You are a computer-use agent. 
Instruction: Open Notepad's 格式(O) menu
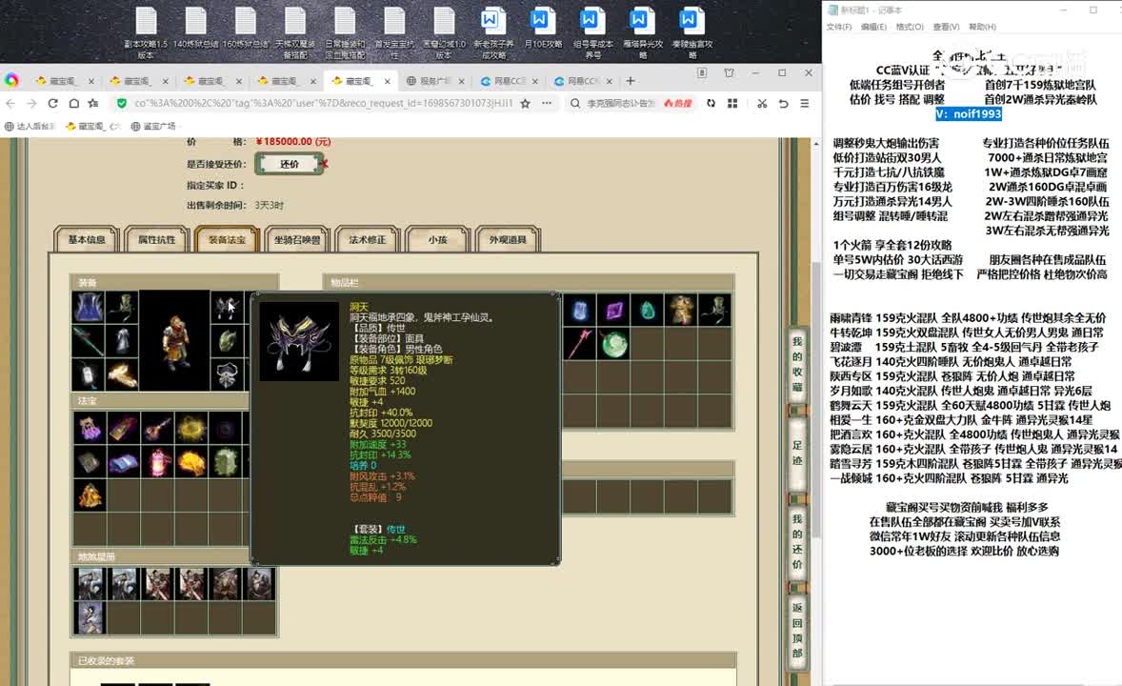(910, 28)
